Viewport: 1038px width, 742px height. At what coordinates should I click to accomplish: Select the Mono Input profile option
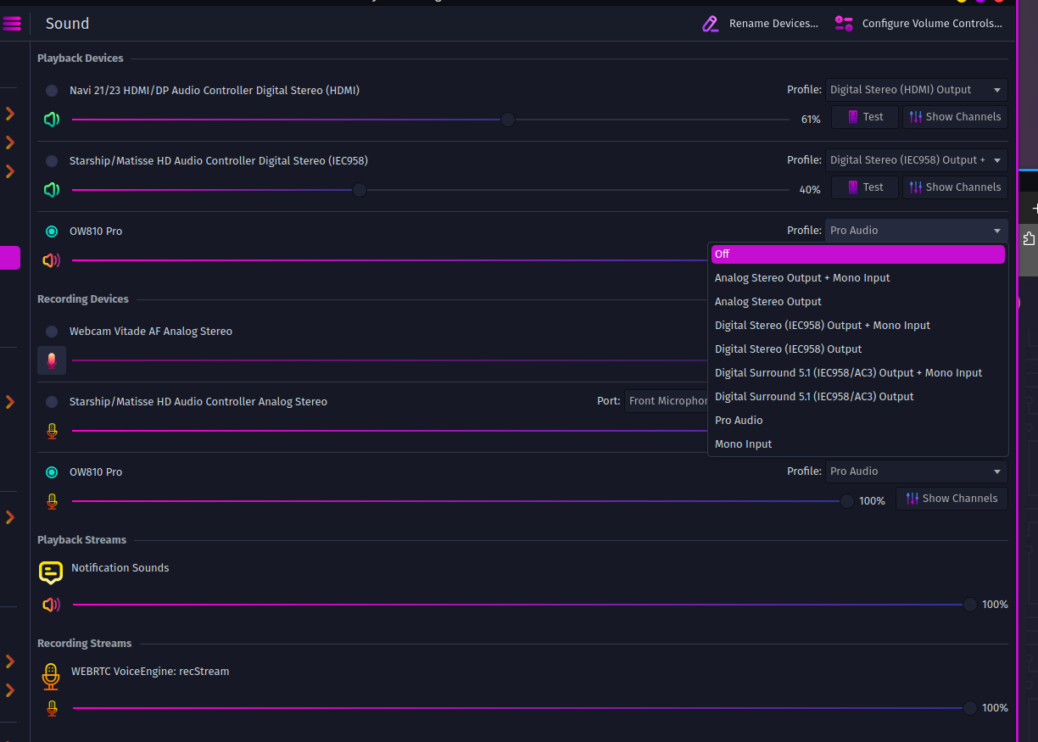[x=857, y=444]
